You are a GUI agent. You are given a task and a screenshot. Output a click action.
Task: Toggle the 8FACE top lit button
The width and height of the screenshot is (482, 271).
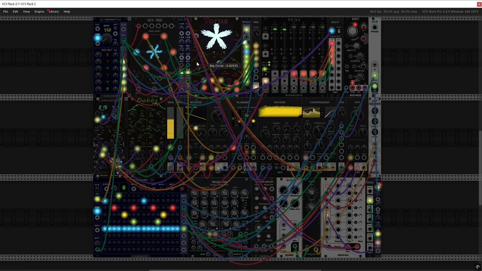pyautogui.click(x=246, y=29)
